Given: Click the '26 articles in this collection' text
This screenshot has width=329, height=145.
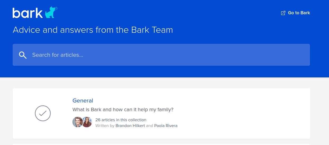Looking at the screenshot, I should click(121, 120).
